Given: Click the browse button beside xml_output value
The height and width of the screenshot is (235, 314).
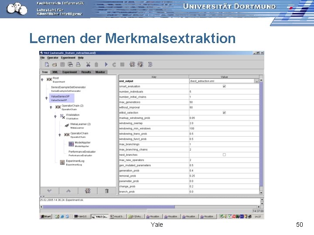Looking at the screenshot, I should pyautogui.click(x=256, y=81).
